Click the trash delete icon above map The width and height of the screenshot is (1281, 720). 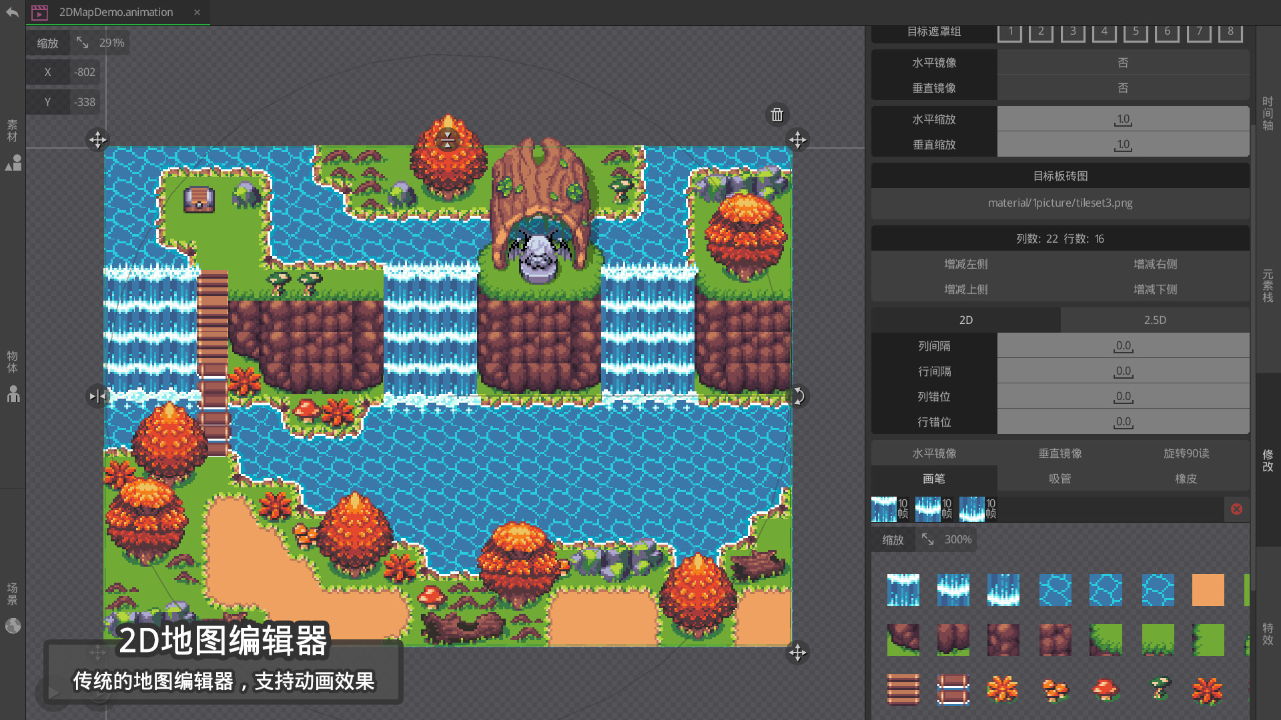tap(777, 115)
